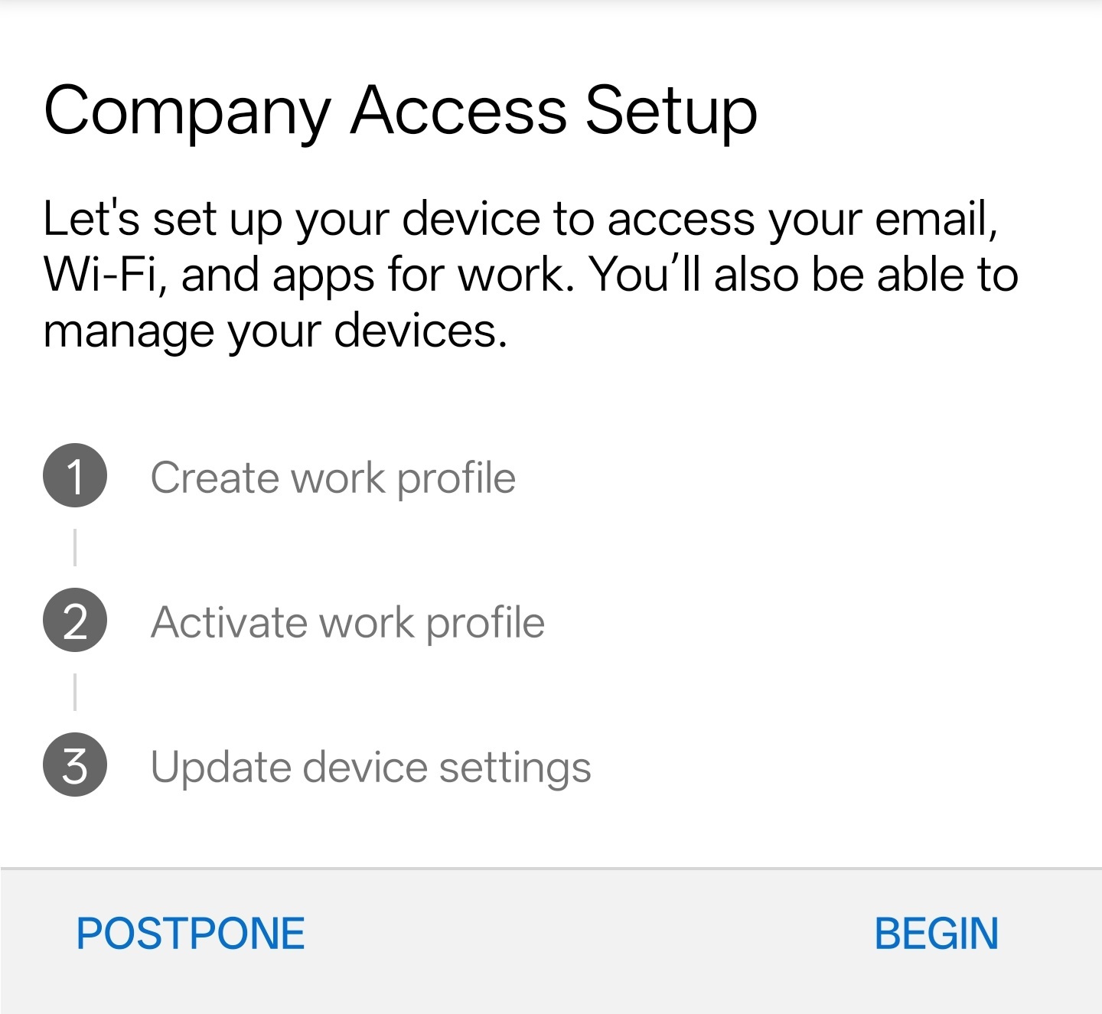Click the phrase manage your devices
The width and height of the screenshot is (1102, 1014).
275,331
